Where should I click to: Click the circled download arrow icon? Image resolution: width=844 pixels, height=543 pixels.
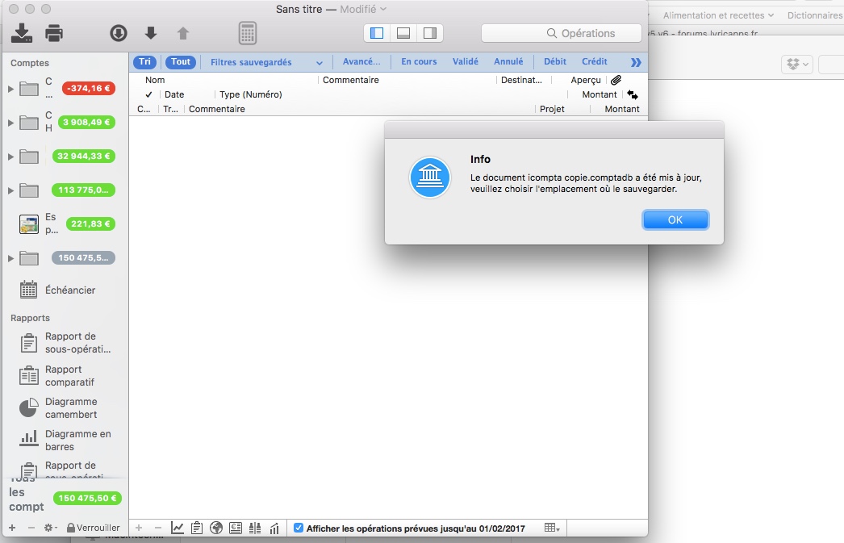tap(119, 33)
